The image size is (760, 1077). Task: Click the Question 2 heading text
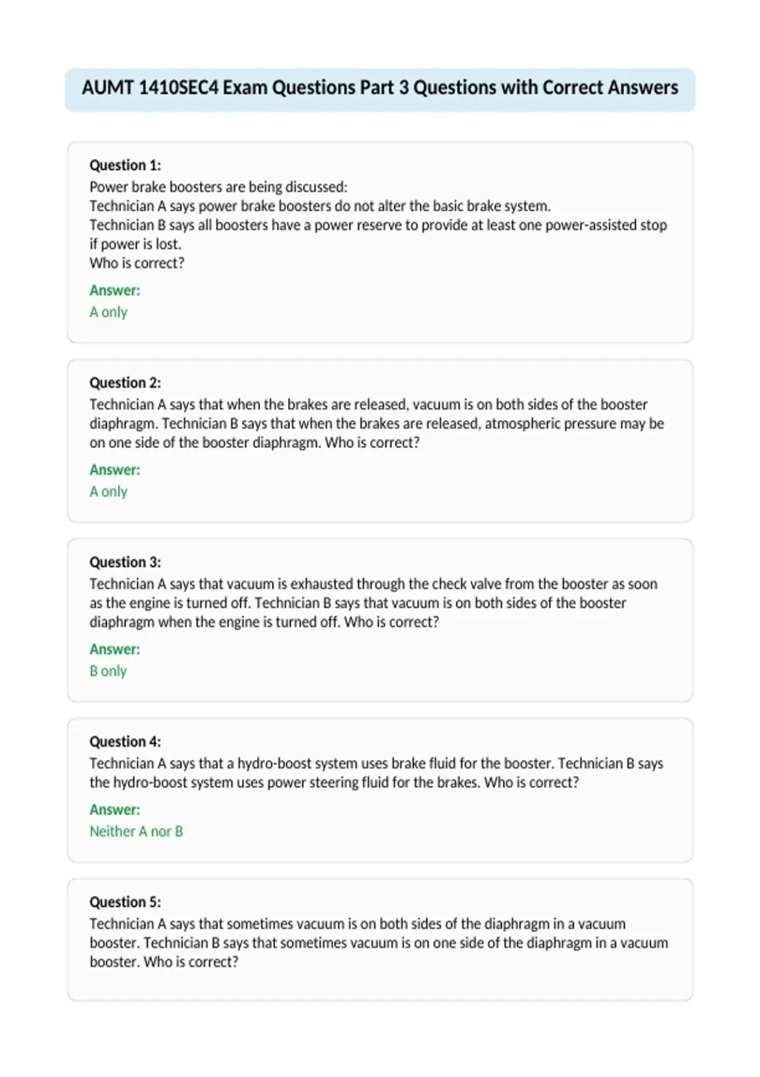(x=125, y=383)
